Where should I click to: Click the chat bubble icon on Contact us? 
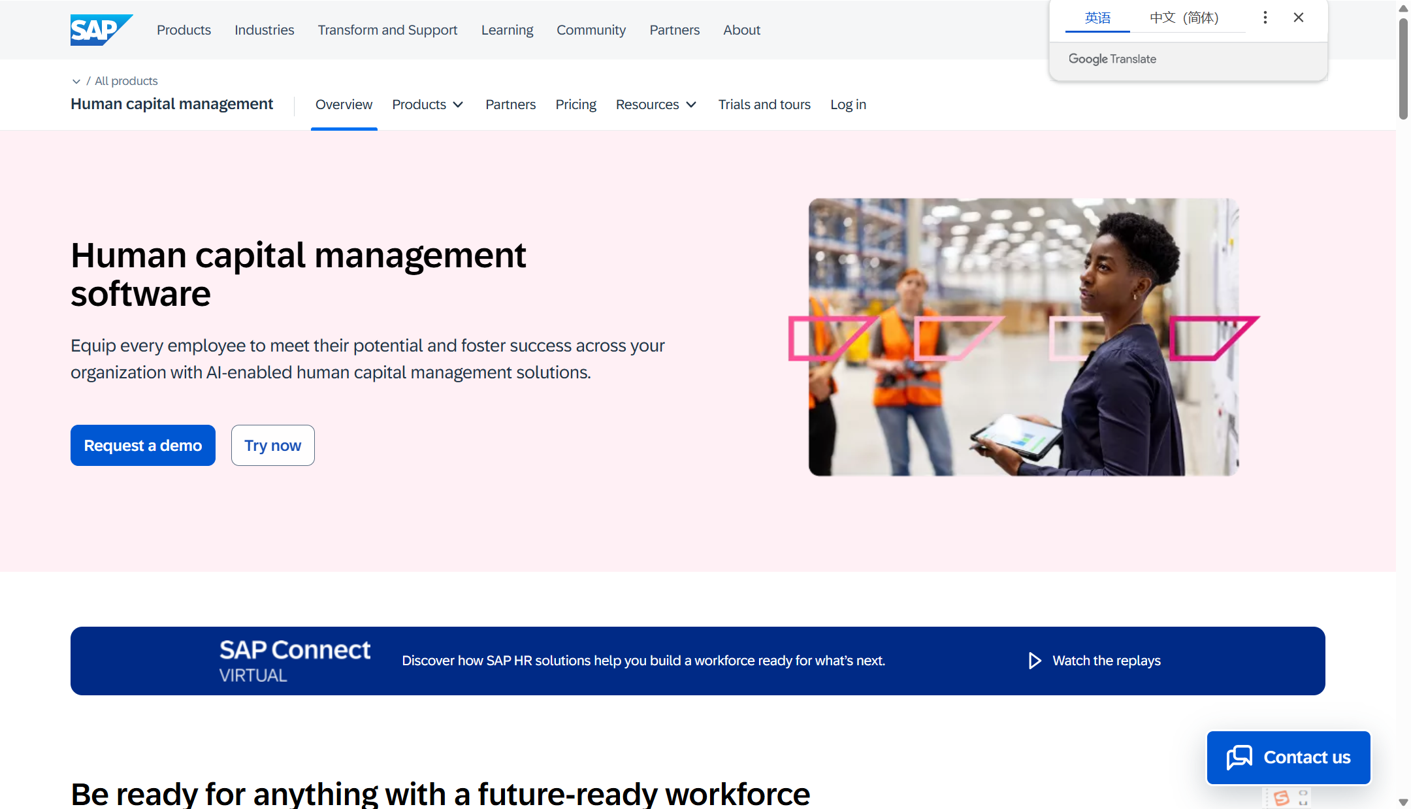(x=1239, y=757)
